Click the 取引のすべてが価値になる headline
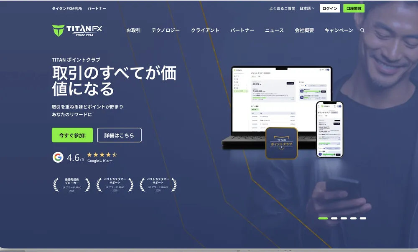Viewport: 418px width, 252px height. [114, 81]
